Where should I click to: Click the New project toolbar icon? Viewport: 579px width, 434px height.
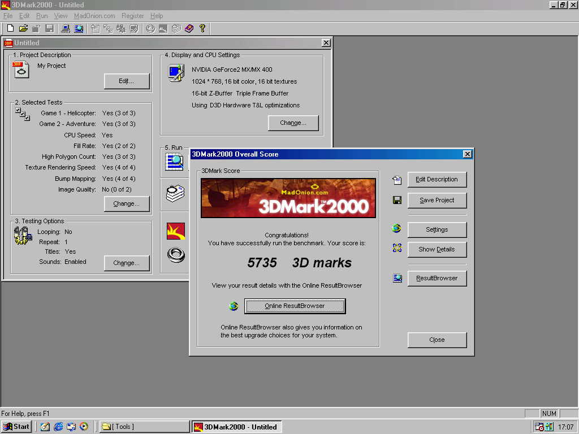click(10, 28)
